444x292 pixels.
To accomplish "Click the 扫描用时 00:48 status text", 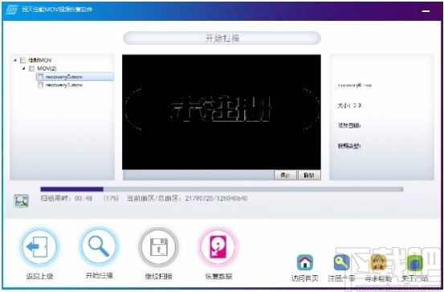I will coord(67,198).
